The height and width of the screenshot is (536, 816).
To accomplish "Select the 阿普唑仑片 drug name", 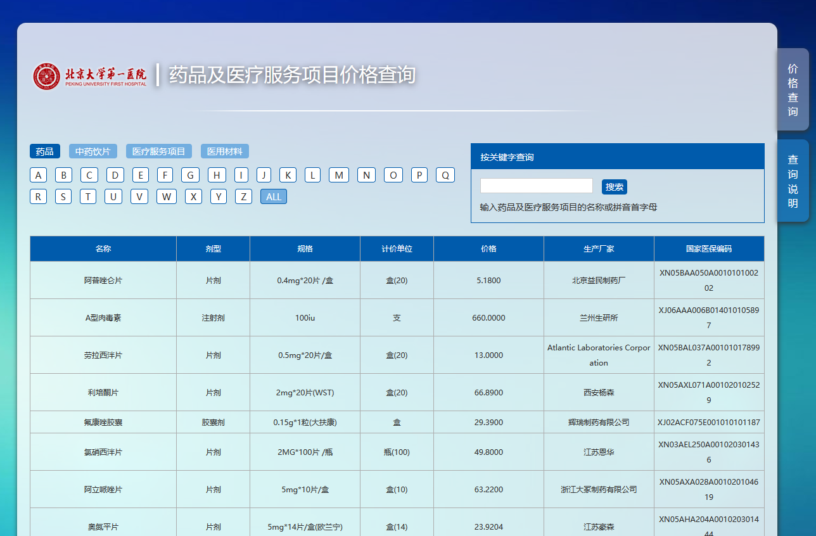I will [x=103, y=280].
